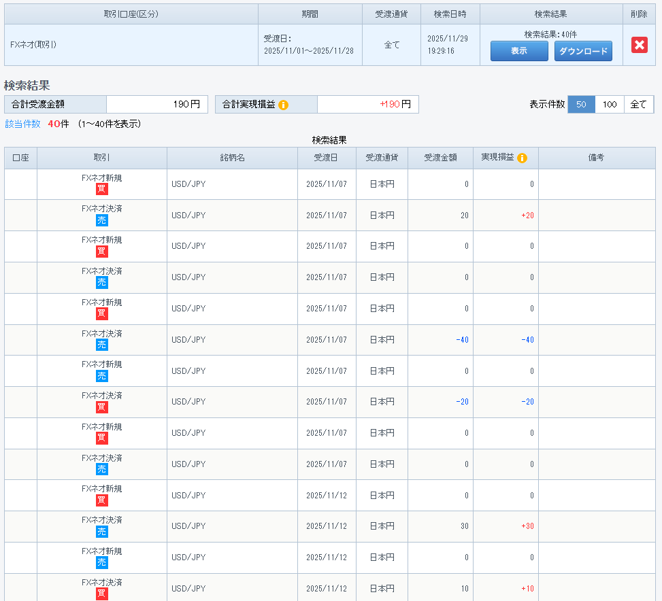
Task: Click the 受渡日 column header
Action: 327,158
